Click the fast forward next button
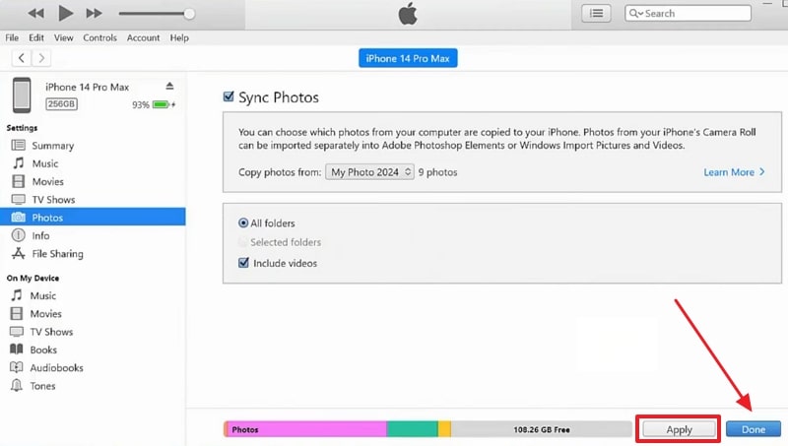 pos(94,14)
